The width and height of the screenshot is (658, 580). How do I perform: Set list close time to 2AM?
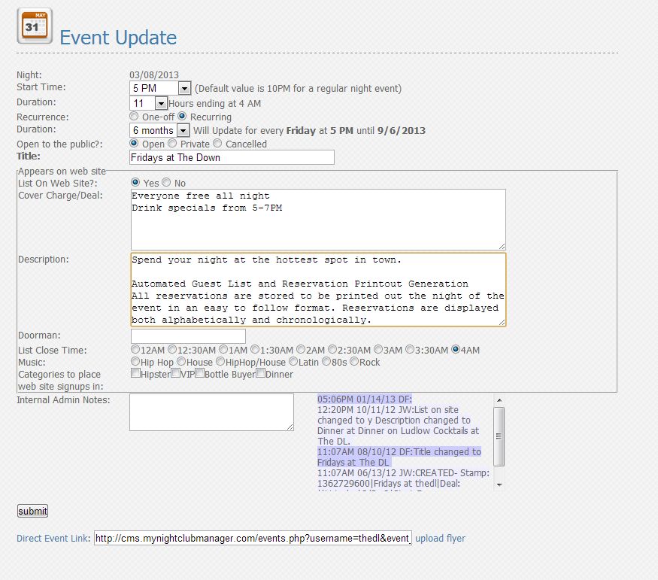tap(301, 349)
